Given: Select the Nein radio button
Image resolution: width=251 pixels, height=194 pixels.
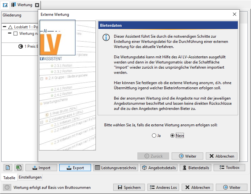Looking at the screenshot, I should (x=172, y=136).
